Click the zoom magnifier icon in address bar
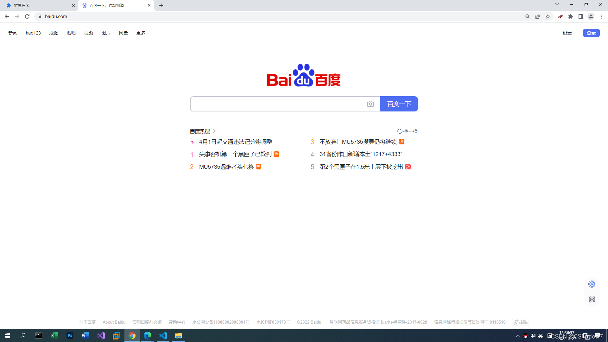 [x=528, y=16]
